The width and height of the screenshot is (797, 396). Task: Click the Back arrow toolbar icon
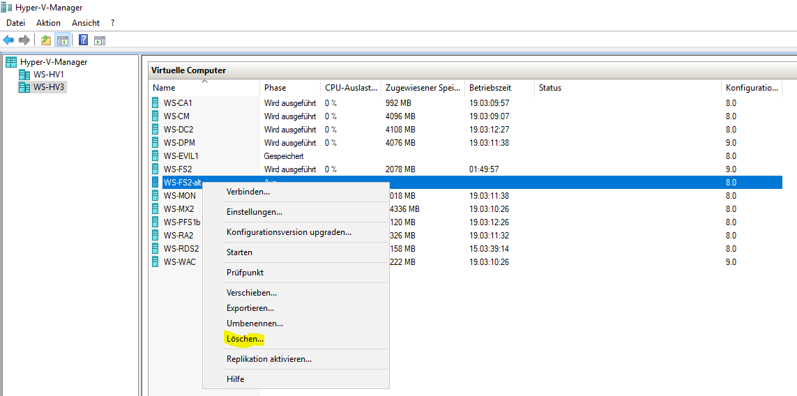tap(8, 40)
